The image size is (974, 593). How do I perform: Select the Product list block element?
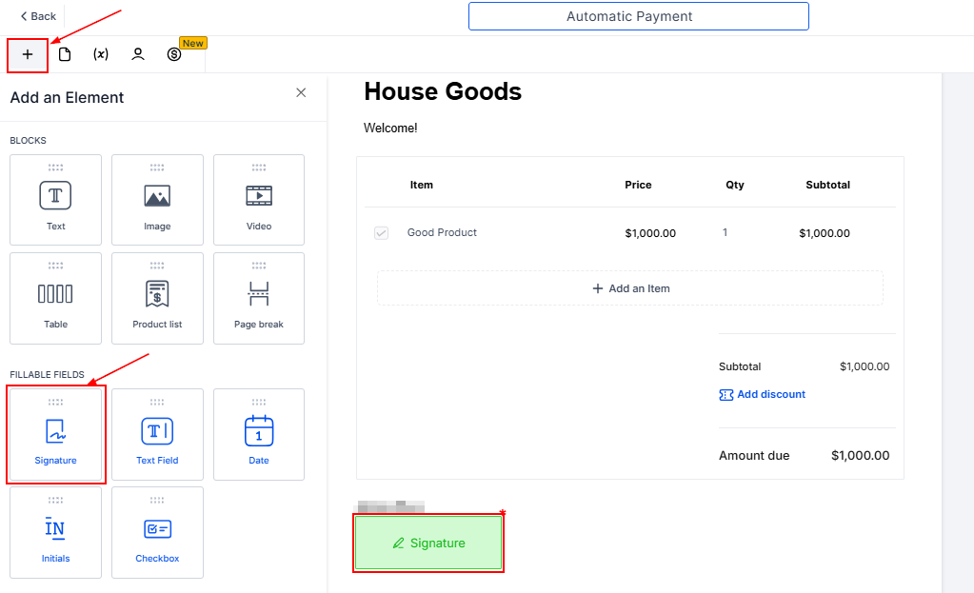click(x=157, y=298)
